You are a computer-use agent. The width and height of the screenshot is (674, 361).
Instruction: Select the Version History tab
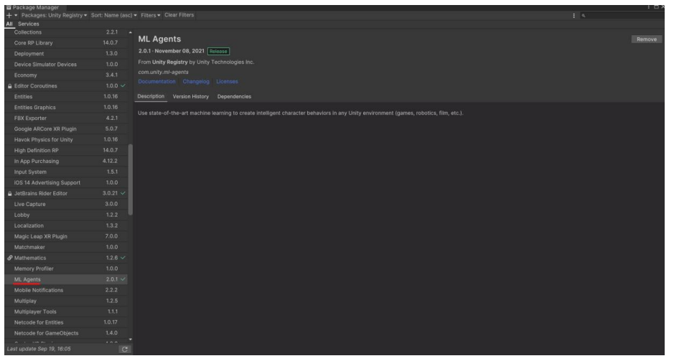pyautogui.click(x=191, y=97)
